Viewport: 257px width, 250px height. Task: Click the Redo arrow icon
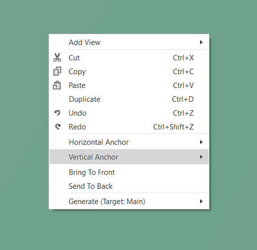click(58, 126)
